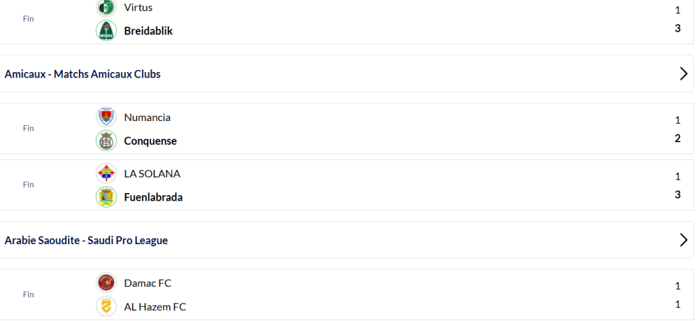Click Fin status of Numancia match
The image size is (696, 321).
29,129
